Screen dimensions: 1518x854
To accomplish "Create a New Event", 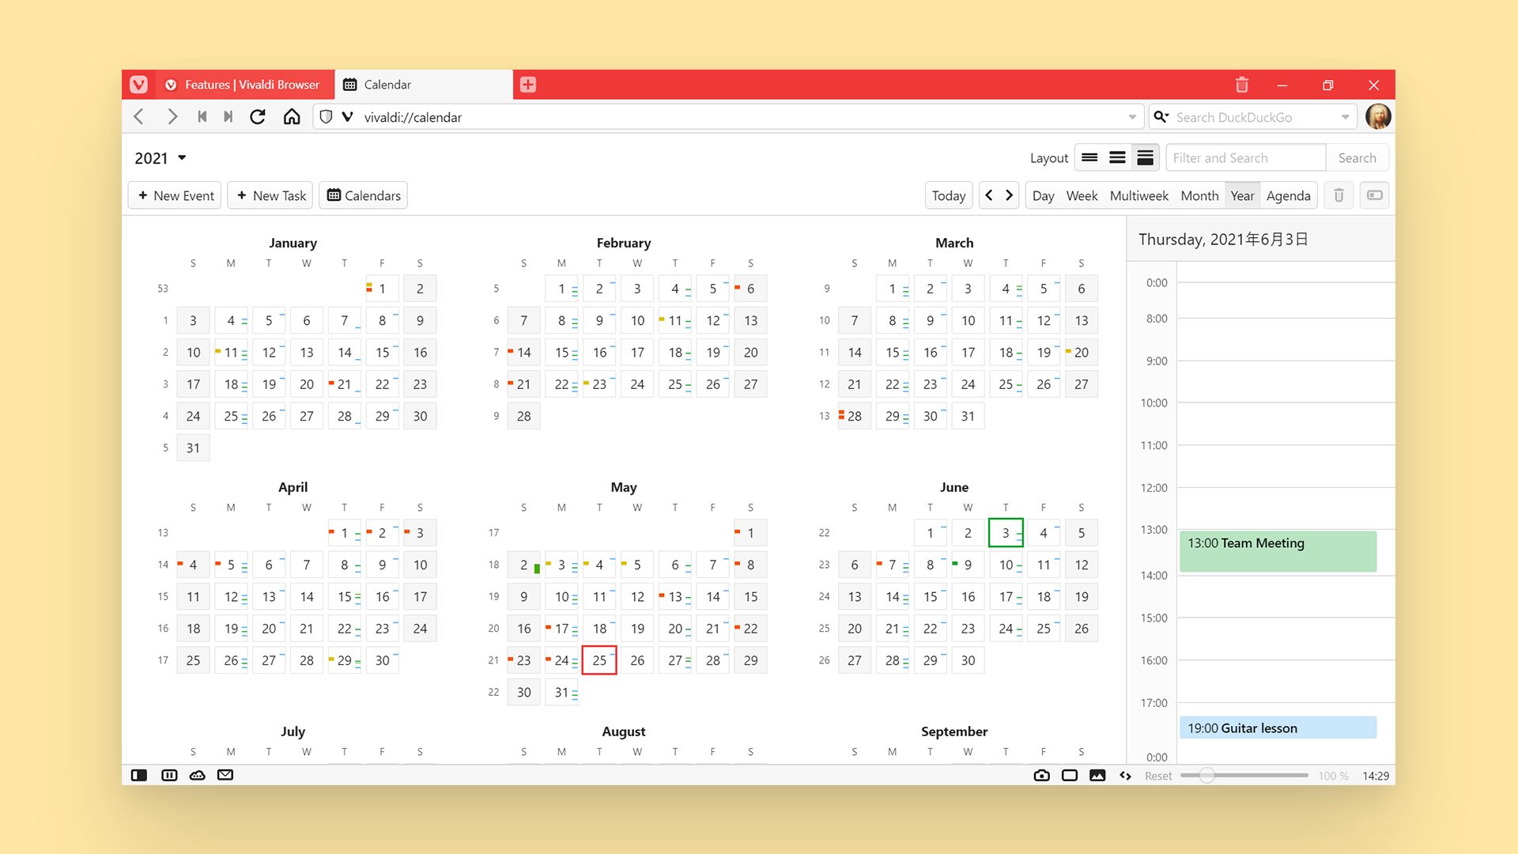I will click(175, 195).
